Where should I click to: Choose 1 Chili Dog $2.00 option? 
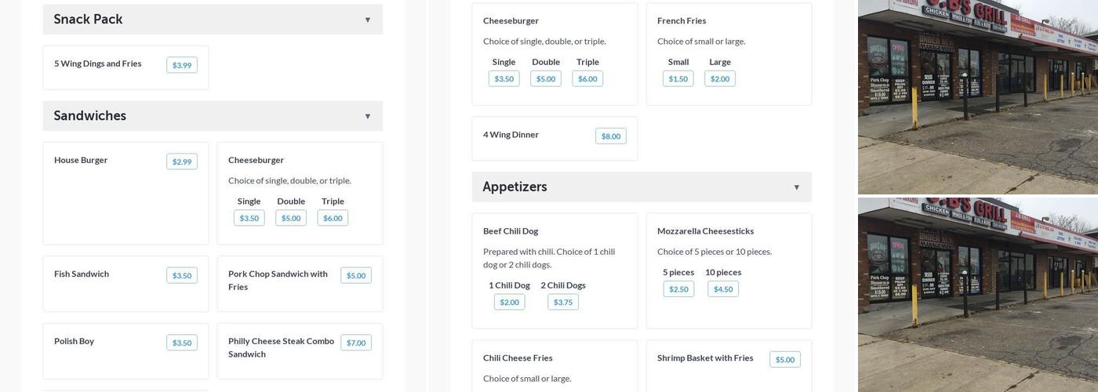pos(510,302)
